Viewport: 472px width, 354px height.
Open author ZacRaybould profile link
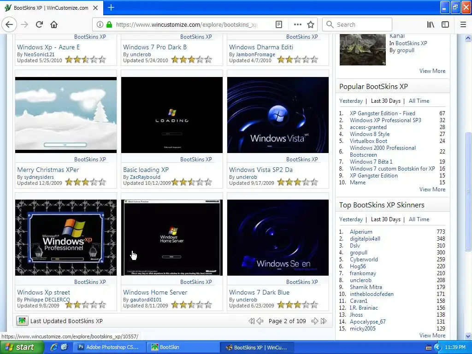(x=145, y=177)
